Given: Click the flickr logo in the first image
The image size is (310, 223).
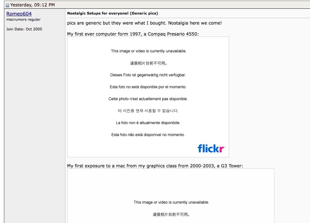Looking at the screenshot, I should (x=211, y=148).
